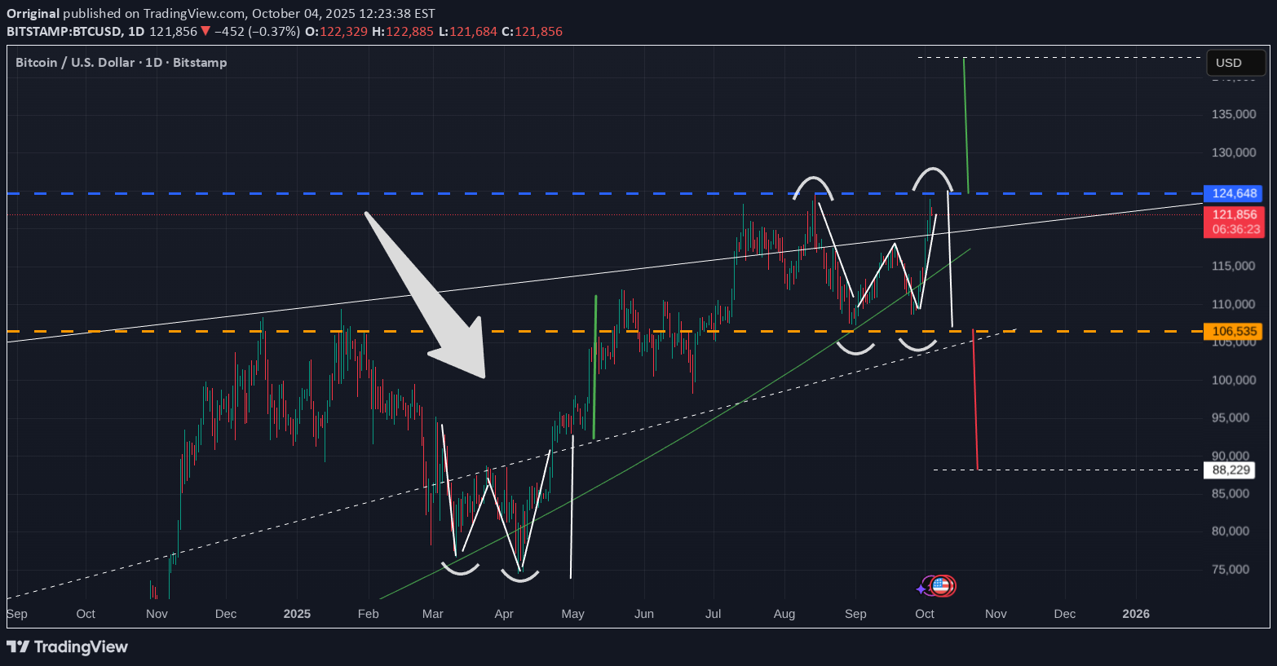Click the white 88,229 target price label
This screenshot has width=1277, height=666.
pos(1230,470)
